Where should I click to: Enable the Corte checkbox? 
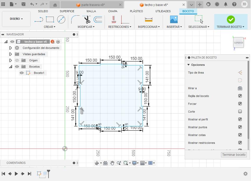(240, 112)
